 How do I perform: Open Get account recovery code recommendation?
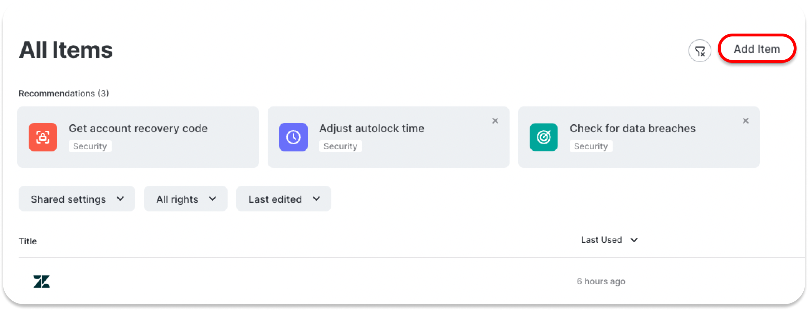coord(138,137)
